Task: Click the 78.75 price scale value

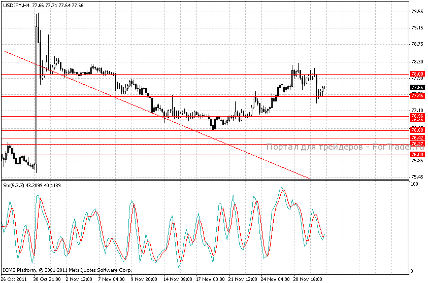Action: coord(417,44)
